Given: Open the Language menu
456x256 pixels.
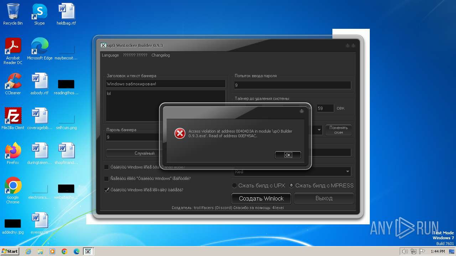Looking at the screenshot, I should click(x=110, y=55).
